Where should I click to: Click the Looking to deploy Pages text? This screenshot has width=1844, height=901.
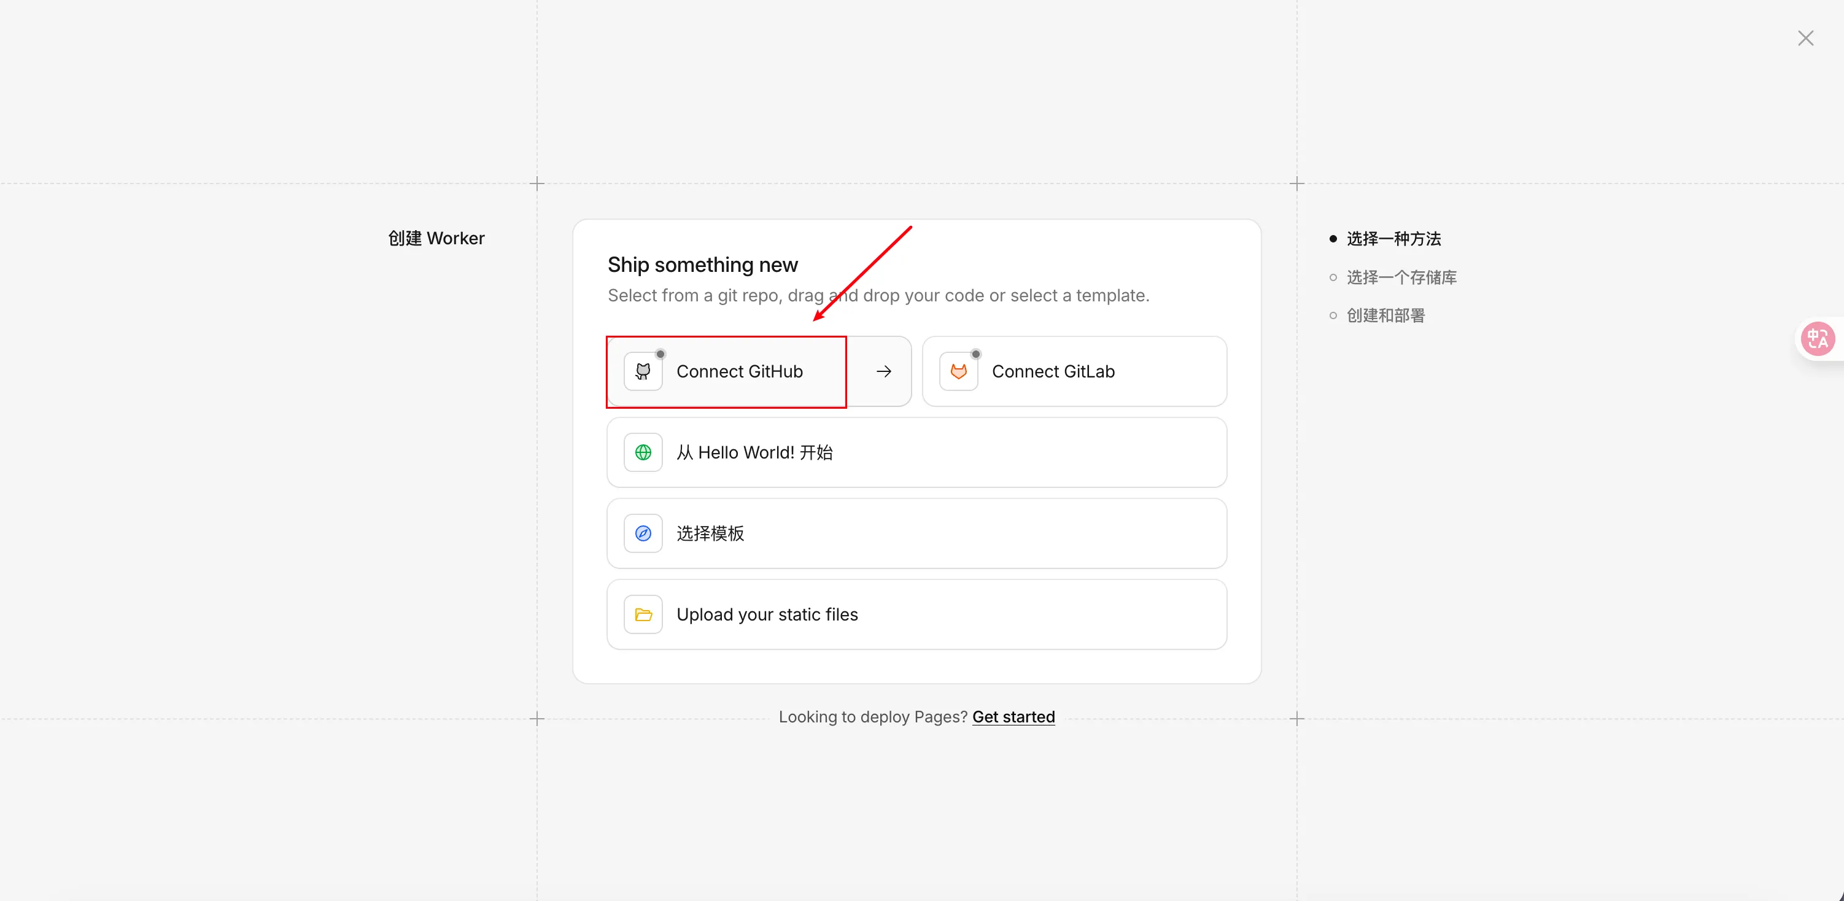[x=872, y=716]
